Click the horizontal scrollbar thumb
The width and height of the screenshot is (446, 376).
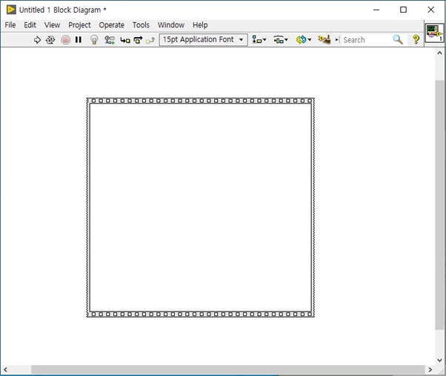[227, 369]
